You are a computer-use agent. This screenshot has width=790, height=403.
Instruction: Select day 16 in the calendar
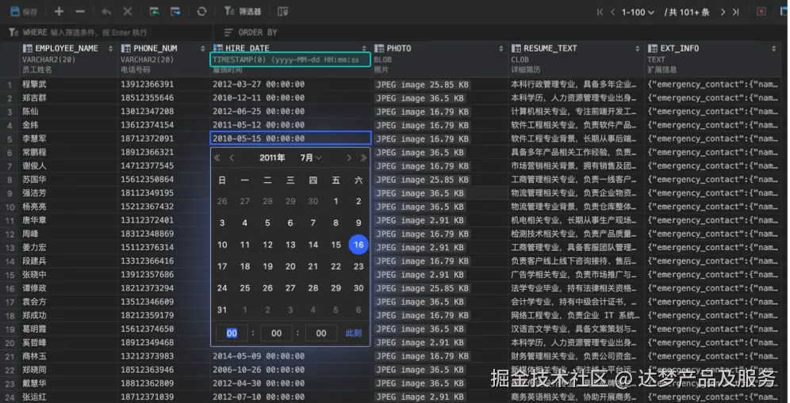tap(359, 245)
